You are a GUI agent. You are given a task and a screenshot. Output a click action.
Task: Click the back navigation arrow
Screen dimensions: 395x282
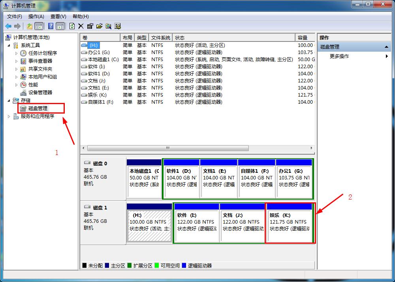pos(8,26)
